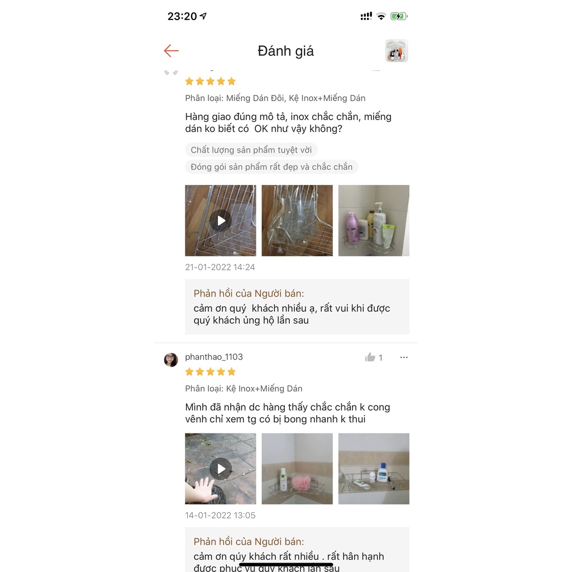
Task: Tap the five-star rating of phanthao_1103
Action: pyautogui.click(x=211, y=371)
